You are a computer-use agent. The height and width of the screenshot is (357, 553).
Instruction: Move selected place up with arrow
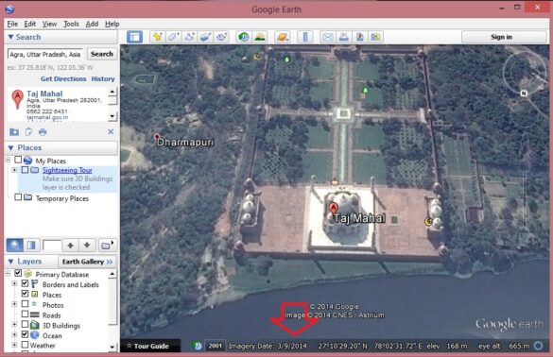71,245
